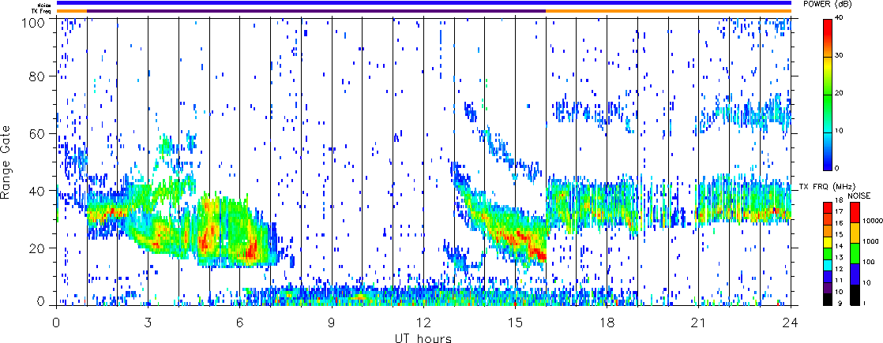Viewport: 883px width, 343px height.
Task: Click TX FRQ scale label '17'
Action: pos(839,211)
